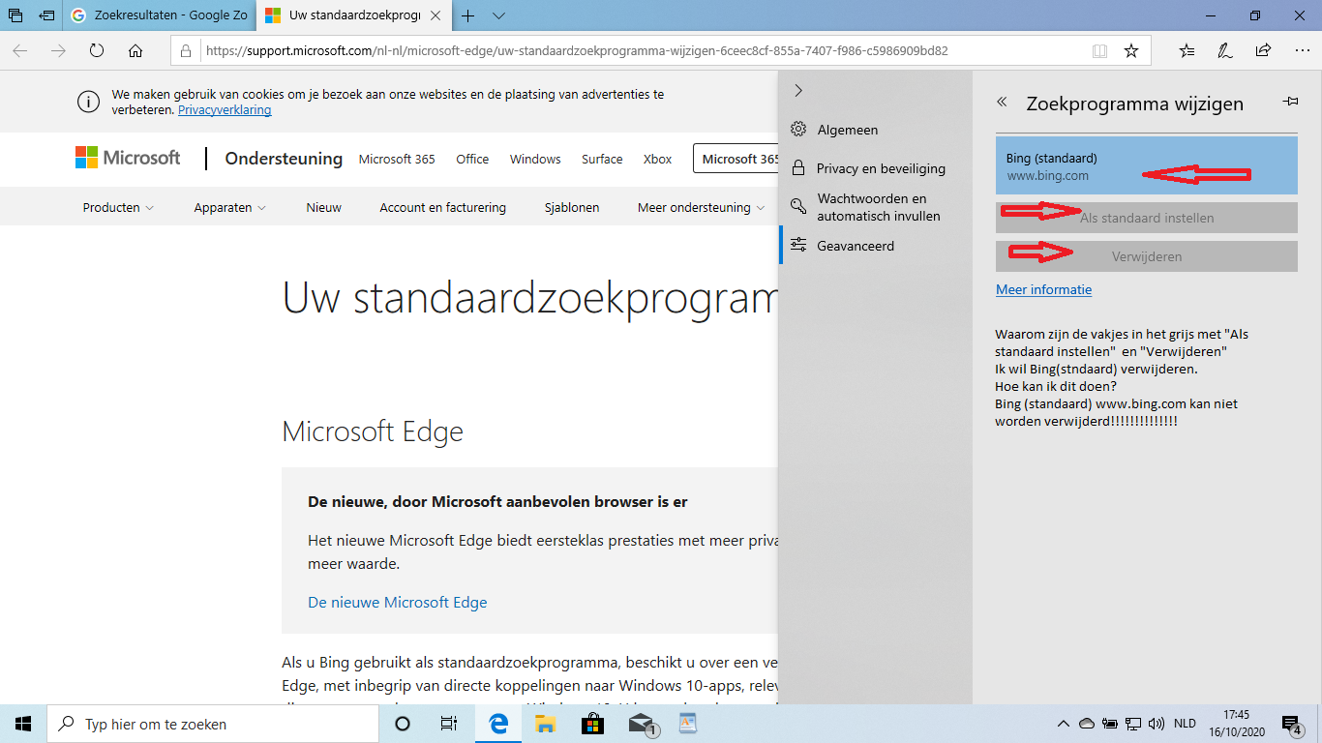Viewport: 1322px width, 743px height.
Task: Go back one page
Action: click(20, 50)
